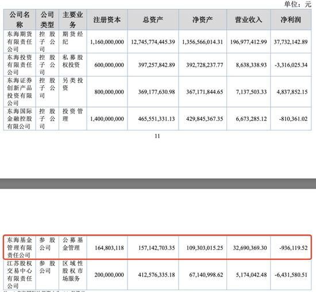
Task: Click the 公司名称 column header
Action: [x=20, y=20]
